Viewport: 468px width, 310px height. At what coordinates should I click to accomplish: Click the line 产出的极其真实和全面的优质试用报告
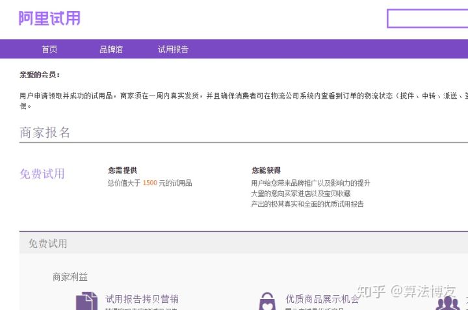tap(307, 204)
